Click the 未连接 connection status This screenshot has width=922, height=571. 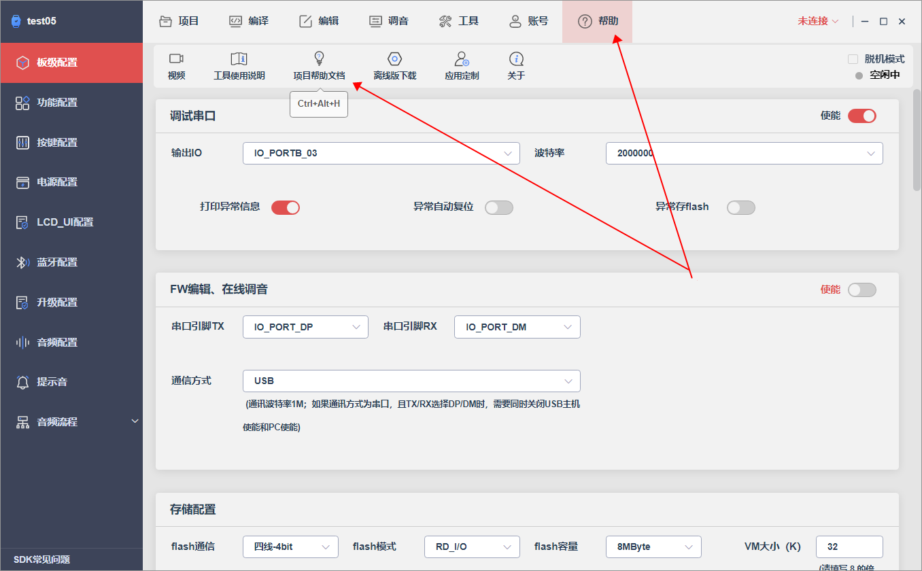pos(818,21)
